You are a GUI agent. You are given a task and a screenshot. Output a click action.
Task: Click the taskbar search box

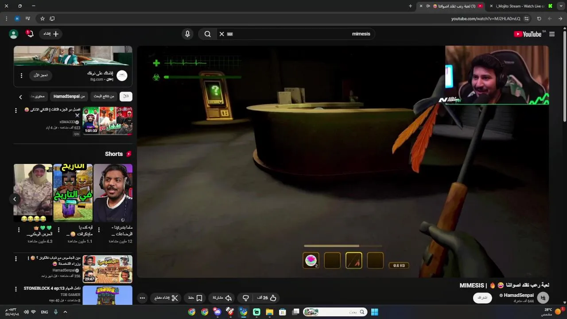click(335, 312)
